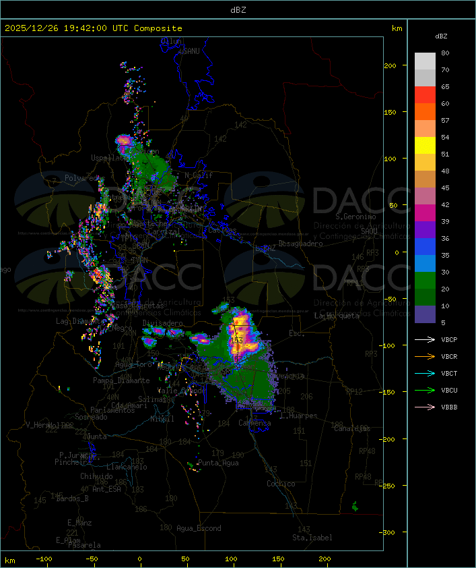
Task: Click the small green echo in far southeast
Action: pos(355,506)
